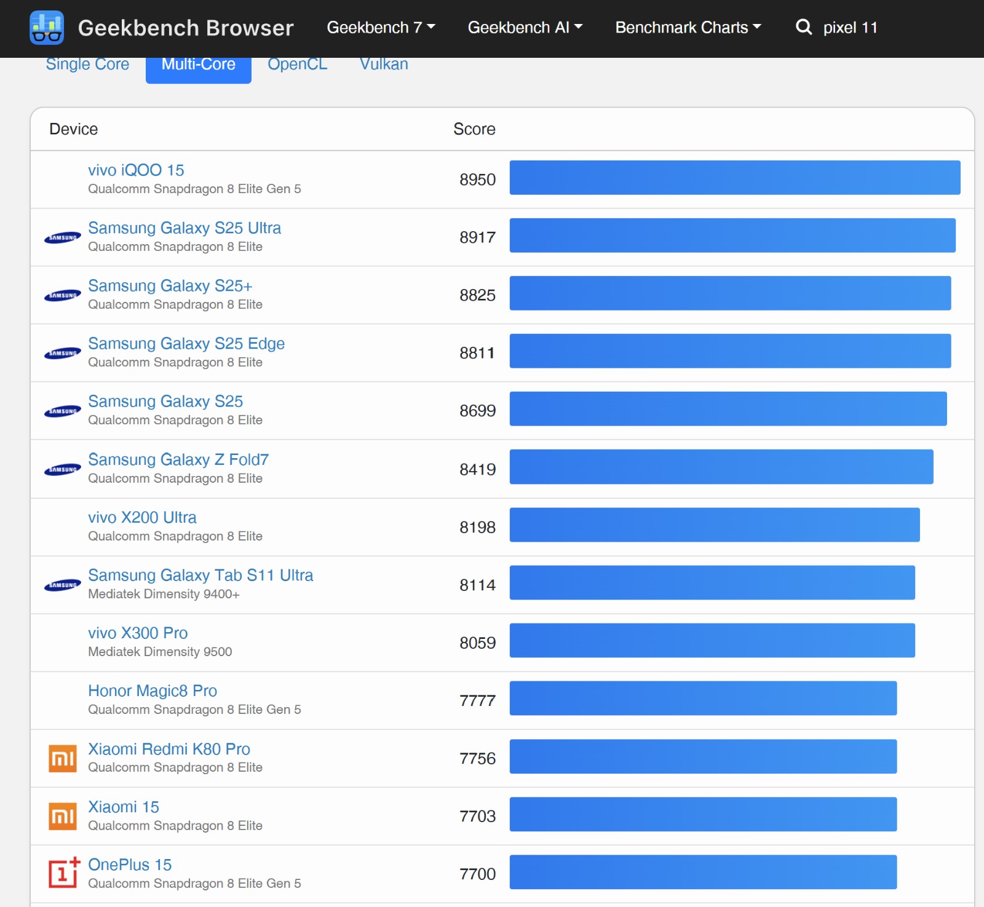Click the Galaxy Z Fold7 score bar
The width and height of the screenshot is (984, 907).
point(721,467)
